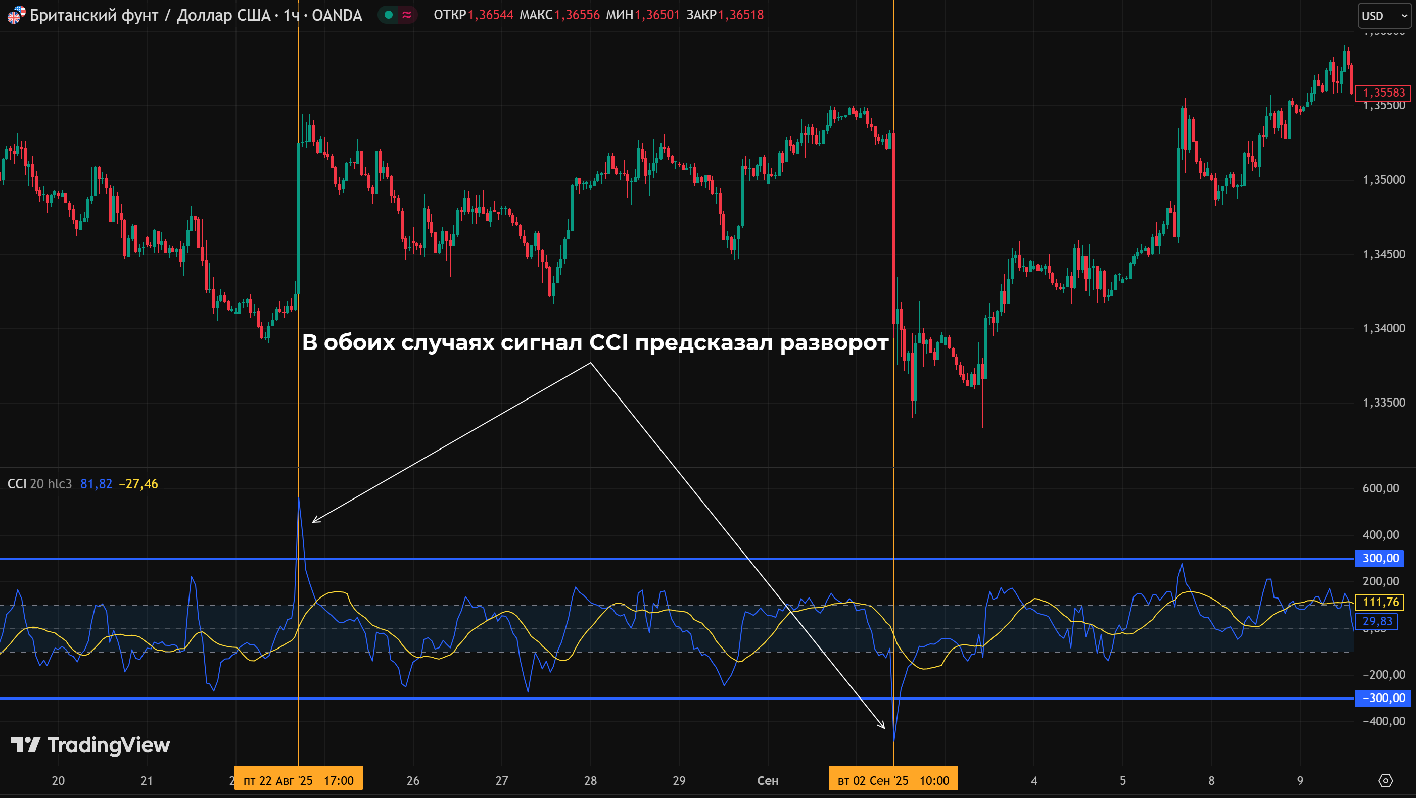Click the green market status dot
Screen dimensions: 1416x798
pos(389,15)
